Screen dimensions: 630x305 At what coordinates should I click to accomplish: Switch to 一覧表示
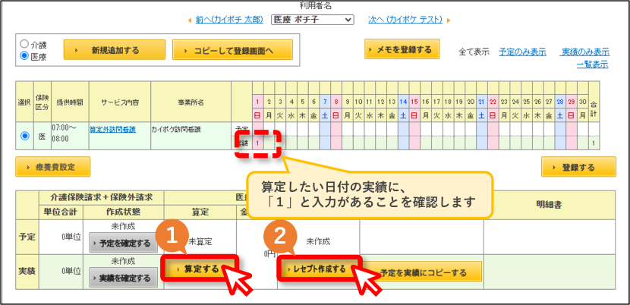(x=592, y=64)
